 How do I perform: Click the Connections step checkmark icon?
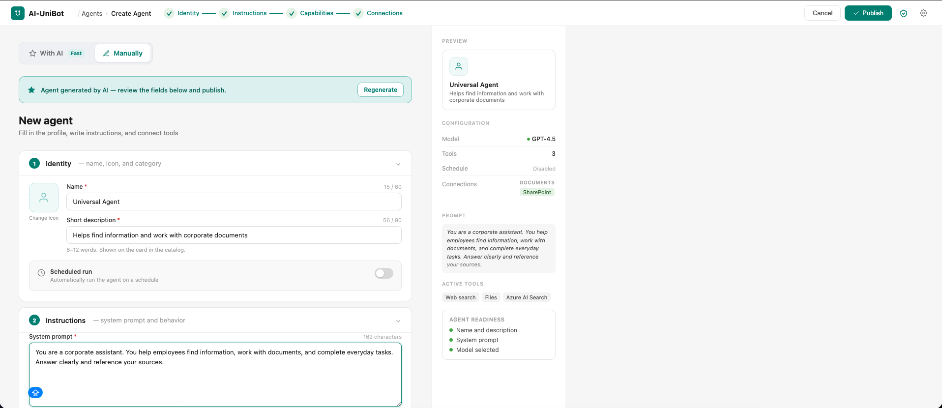(358, 13)
